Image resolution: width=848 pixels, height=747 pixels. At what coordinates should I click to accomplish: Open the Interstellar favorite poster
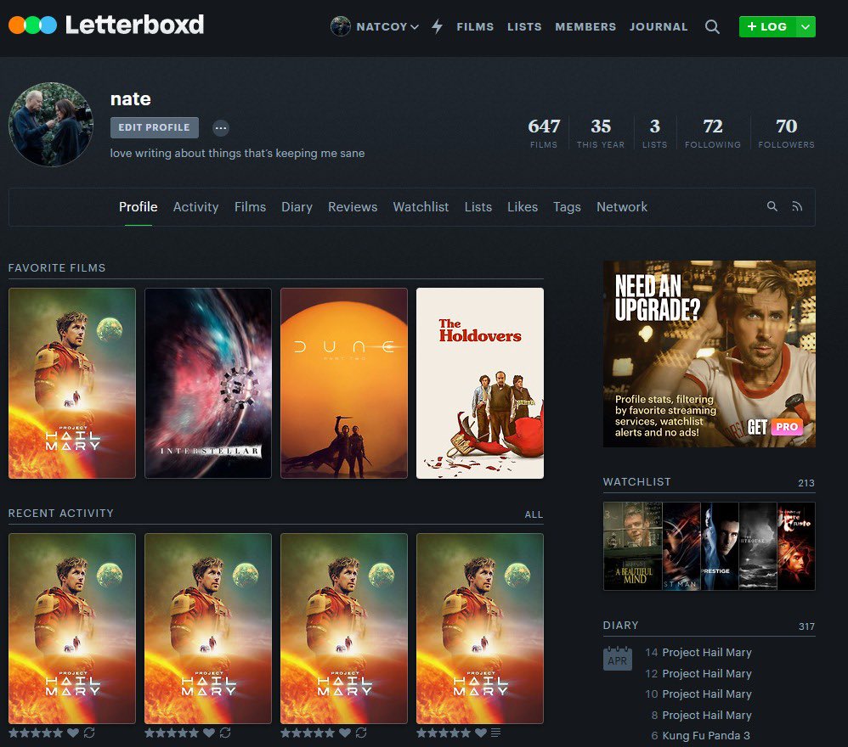point(208,383)
